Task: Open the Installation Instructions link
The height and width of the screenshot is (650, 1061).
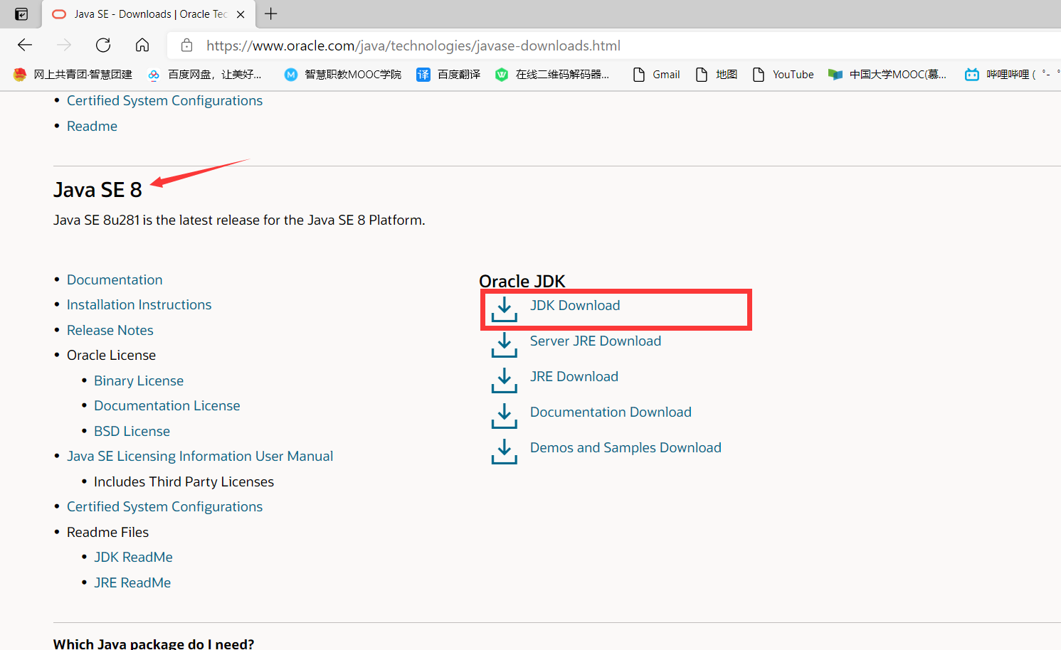Action: (x=139, y=304)
